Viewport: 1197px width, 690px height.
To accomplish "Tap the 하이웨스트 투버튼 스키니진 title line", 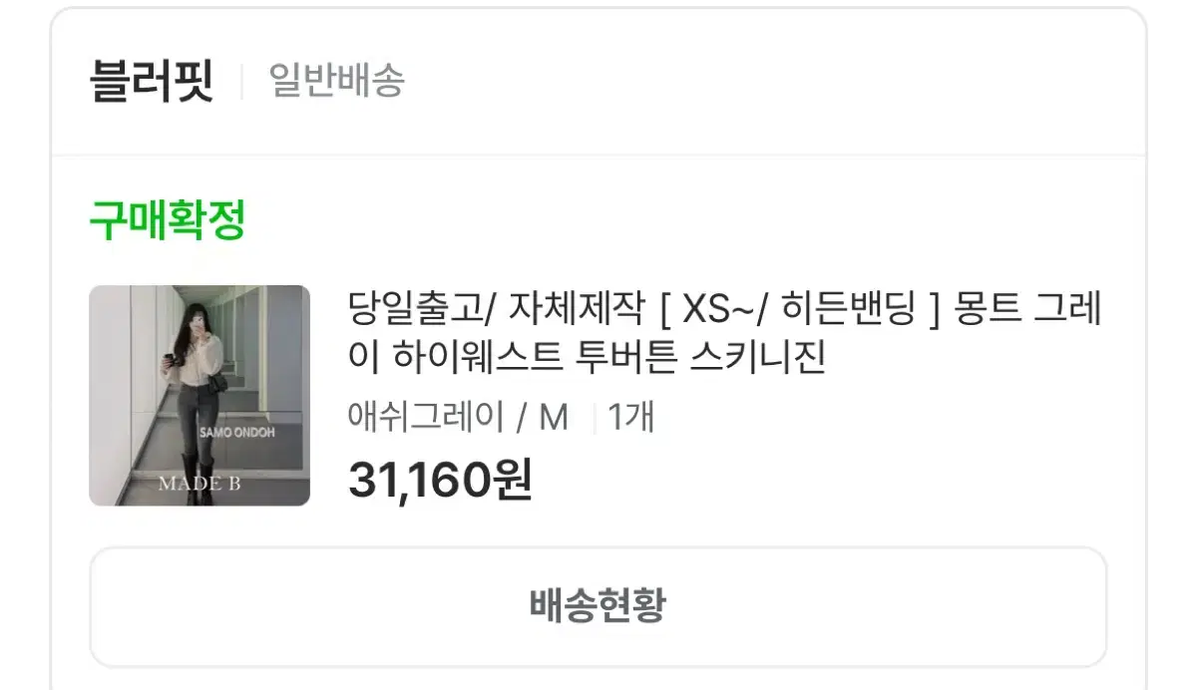I will (x=588, y=358).
